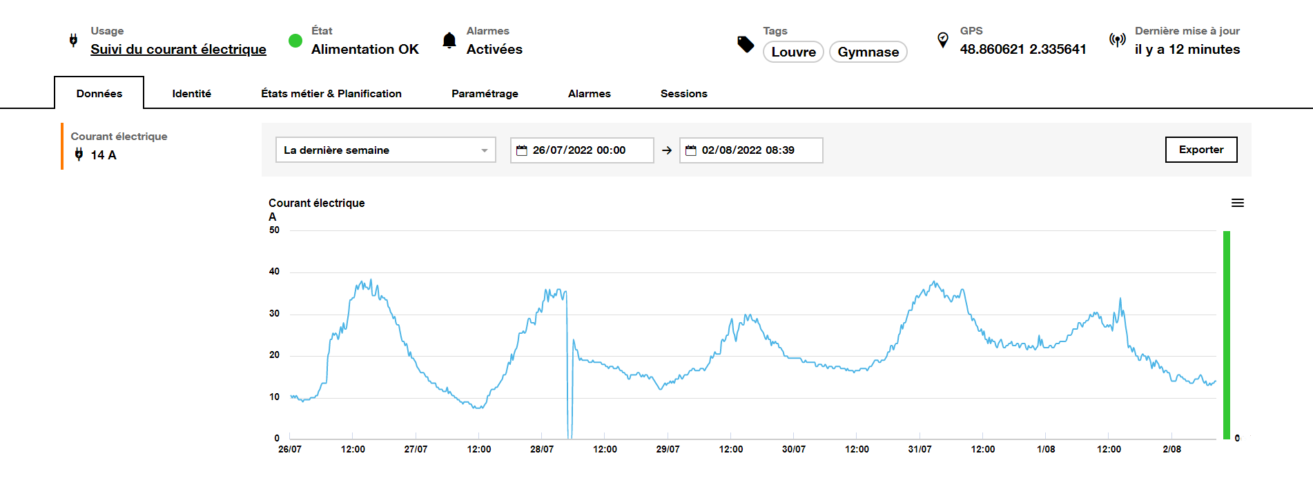Open the États métier & Planification tab

(331, 94)
